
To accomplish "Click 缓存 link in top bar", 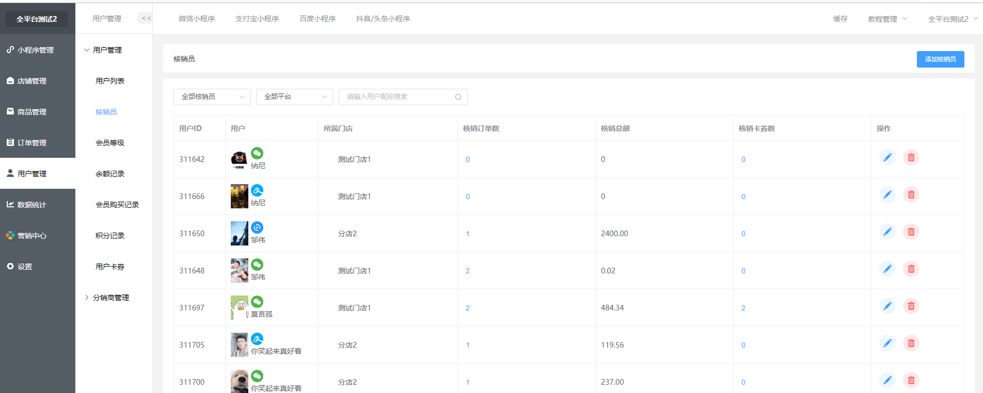I will coord(841,19).
